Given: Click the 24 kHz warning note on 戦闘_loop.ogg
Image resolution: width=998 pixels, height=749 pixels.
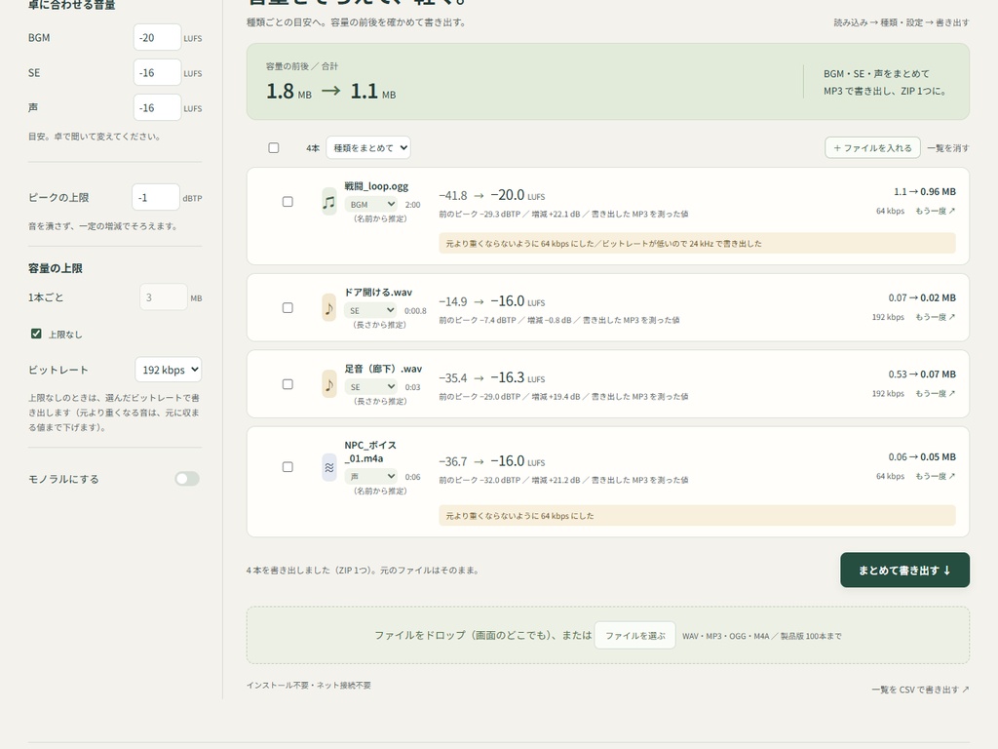Looking at the screenshot, I should (x=697, y=243).
